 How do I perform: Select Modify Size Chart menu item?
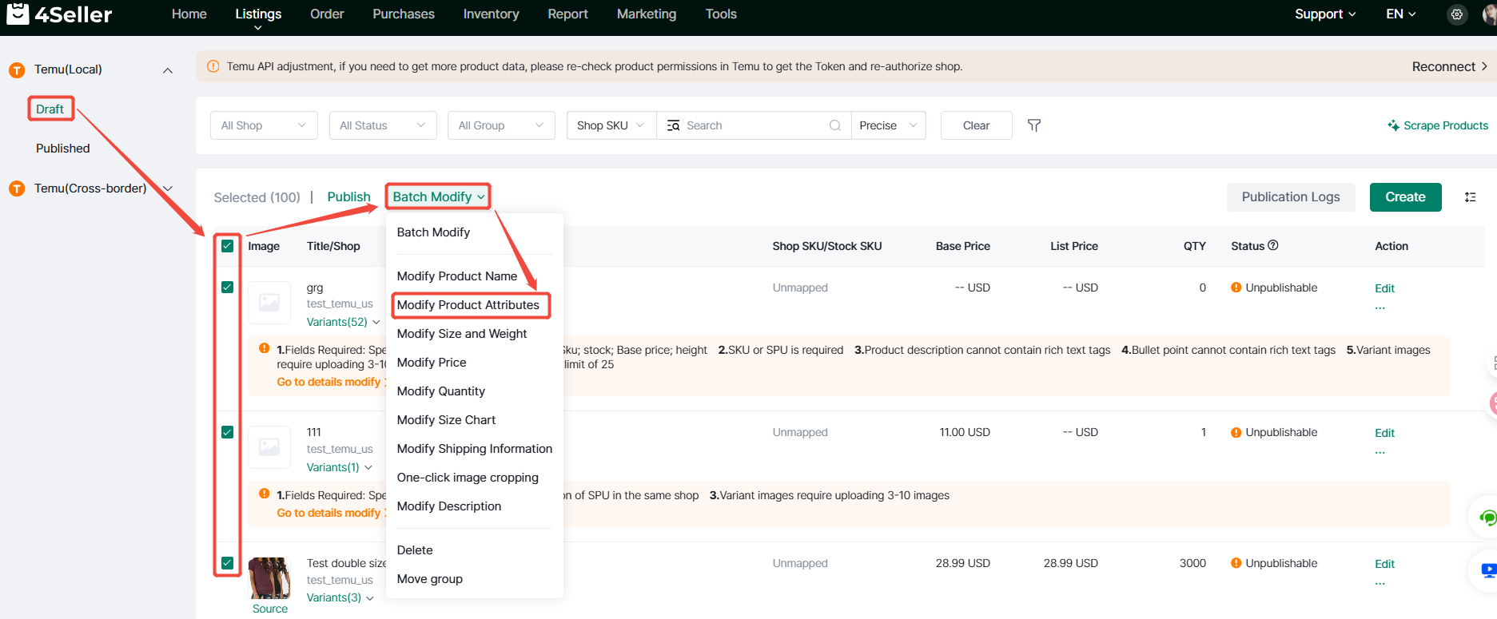pyautogui.click(x=446, y=420)
